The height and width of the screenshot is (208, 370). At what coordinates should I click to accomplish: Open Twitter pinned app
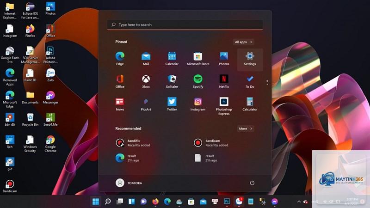tap(172, 104)
